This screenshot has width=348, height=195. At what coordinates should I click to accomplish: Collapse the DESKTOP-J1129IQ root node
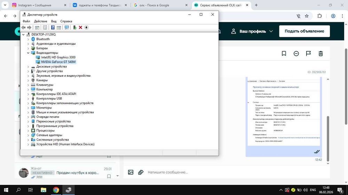[x=23, y=35]
